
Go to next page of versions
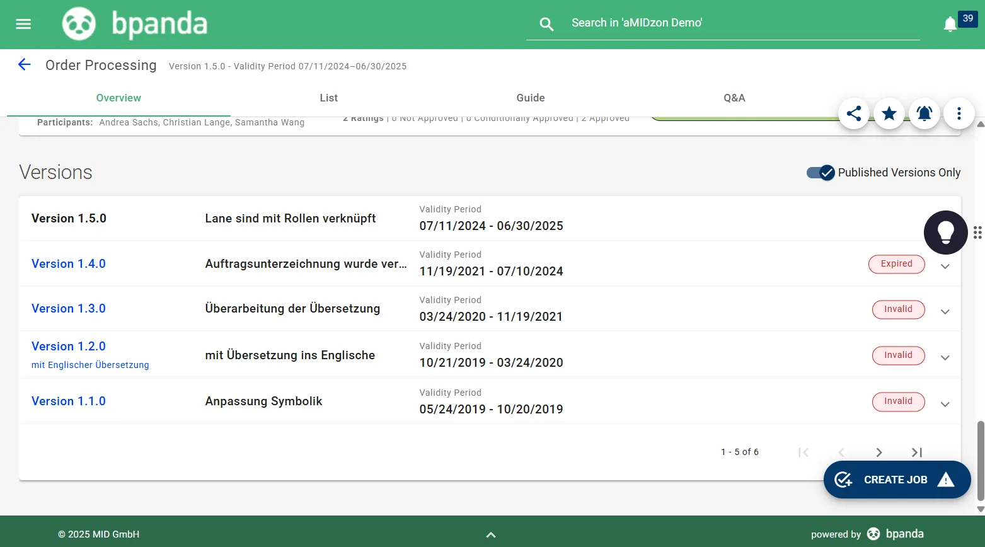pos(879,452)
